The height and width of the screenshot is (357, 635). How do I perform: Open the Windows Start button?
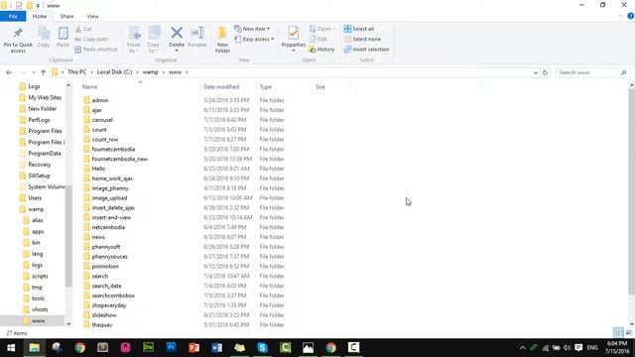click(11, 348)
